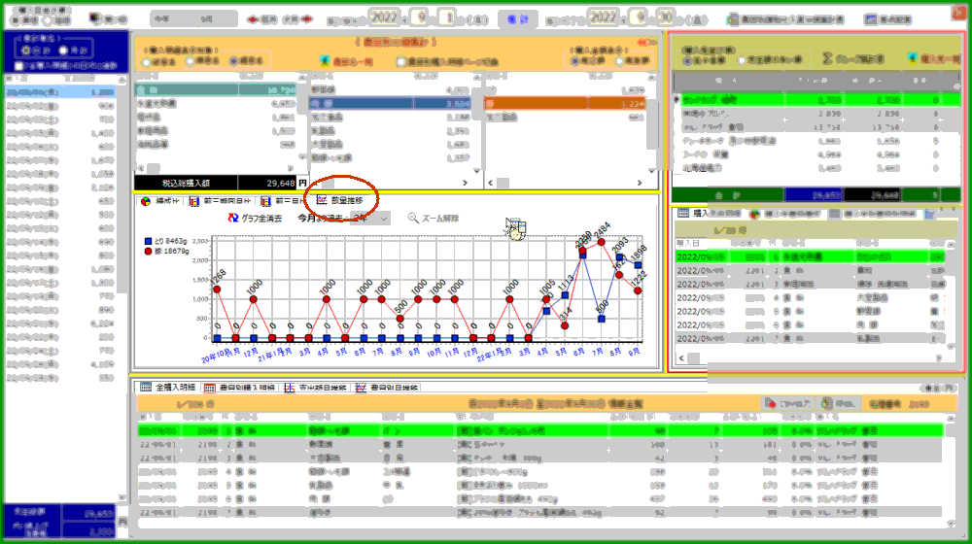
Task: Click the pie chart icon on 構成比 tab
Action: click(x=146, y=201)
